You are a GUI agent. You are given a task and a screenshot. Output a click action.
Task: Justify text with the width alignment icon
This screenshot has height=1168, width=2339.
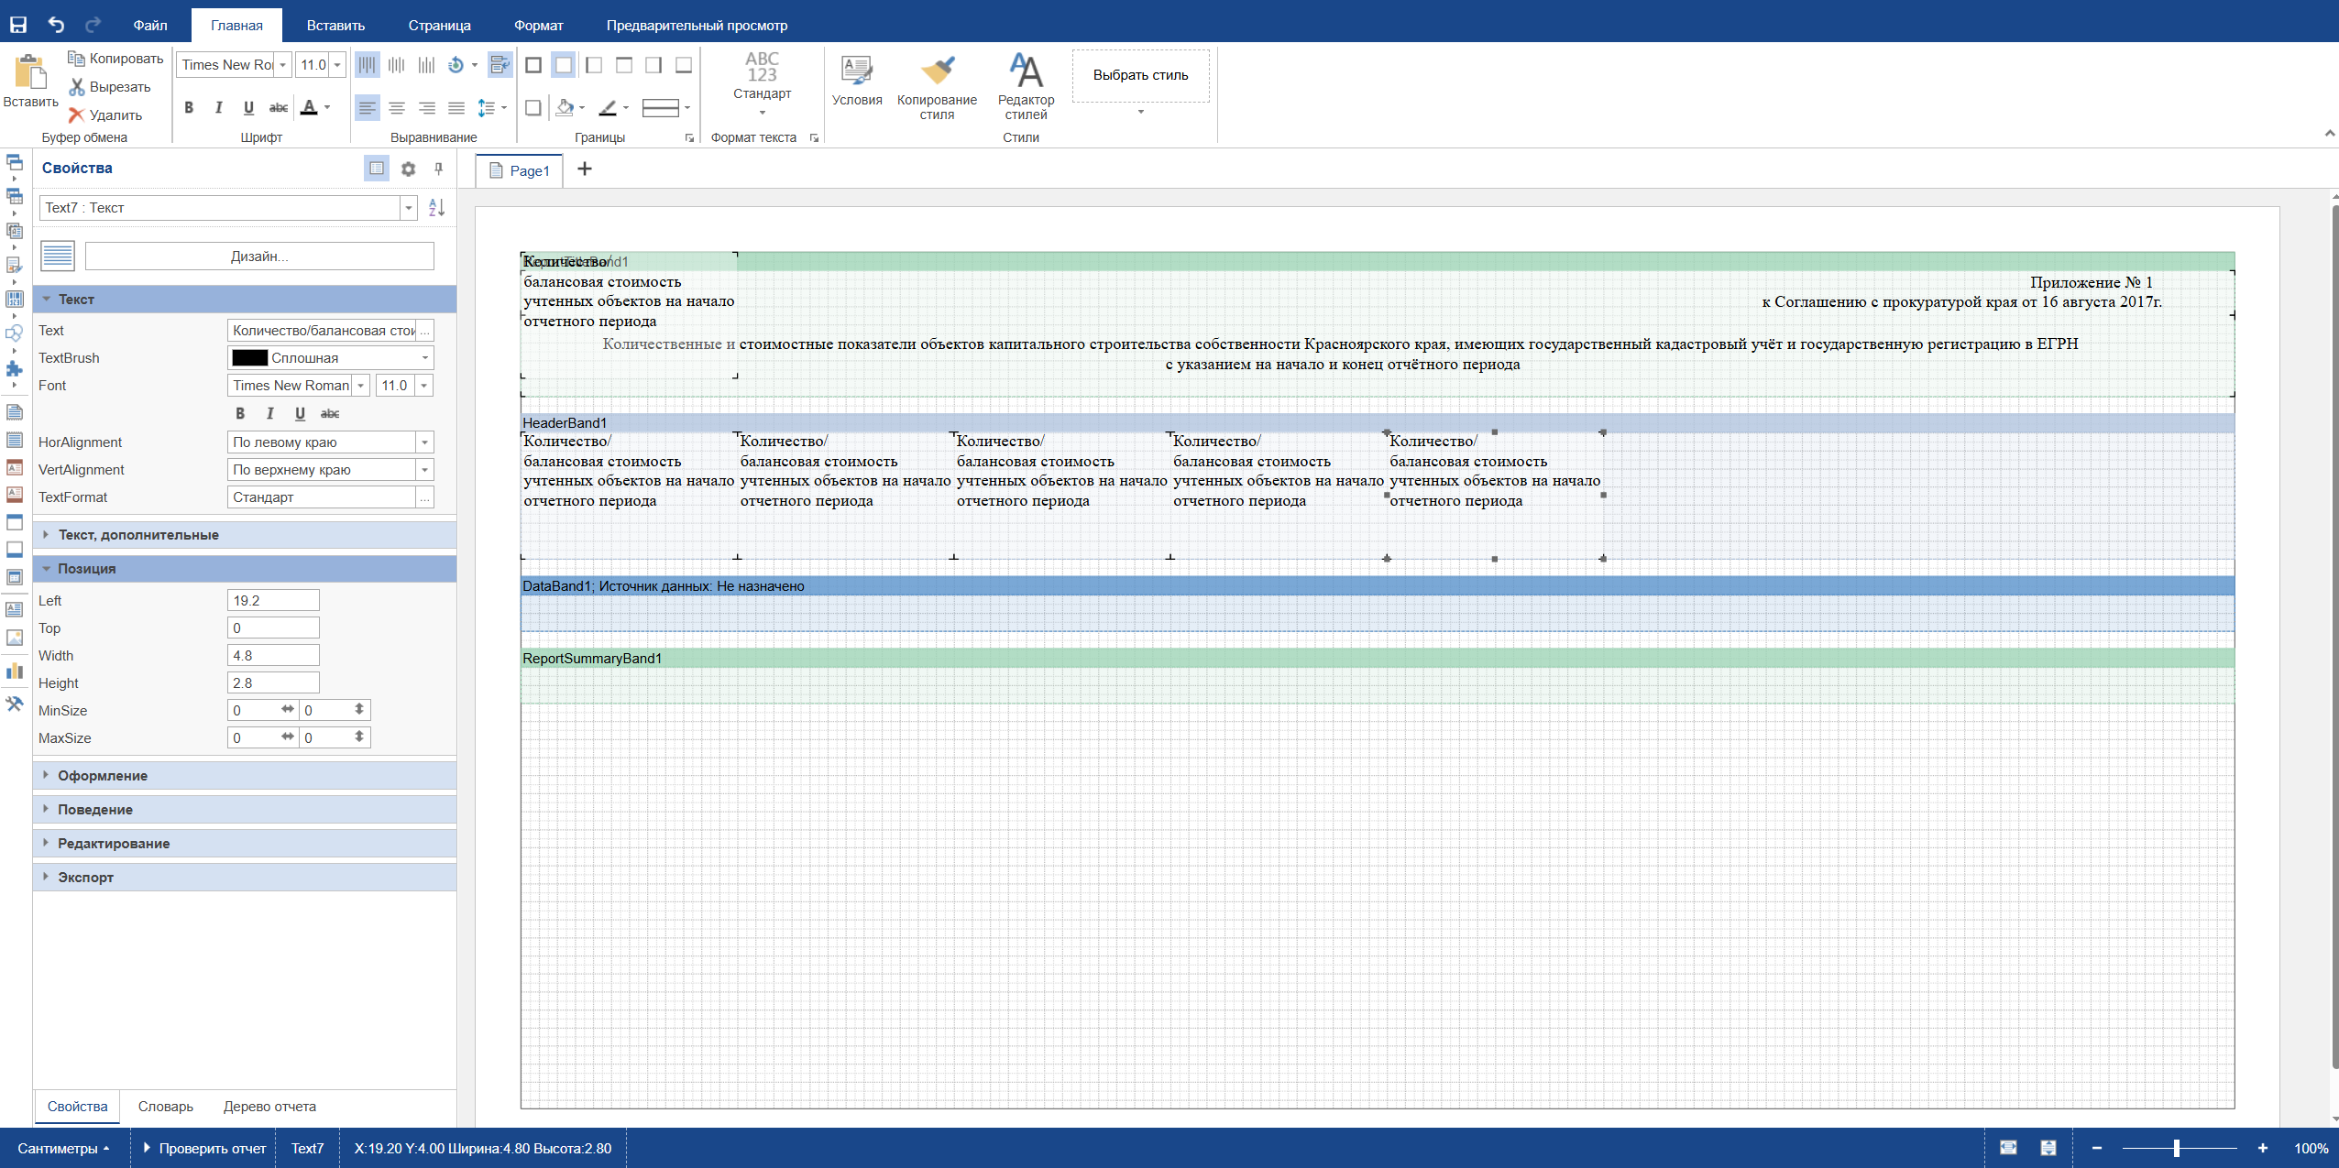tap(456, 108)
